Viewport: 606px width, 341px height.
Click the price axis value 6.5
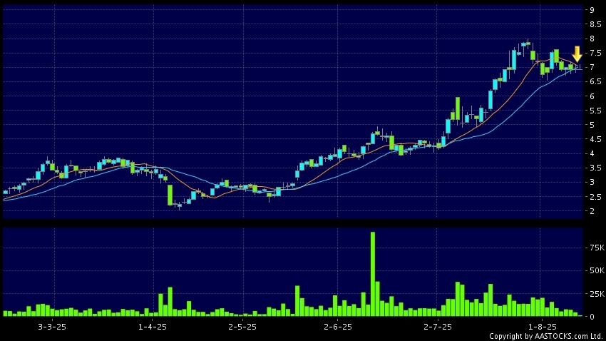click(x=595, y=81)
